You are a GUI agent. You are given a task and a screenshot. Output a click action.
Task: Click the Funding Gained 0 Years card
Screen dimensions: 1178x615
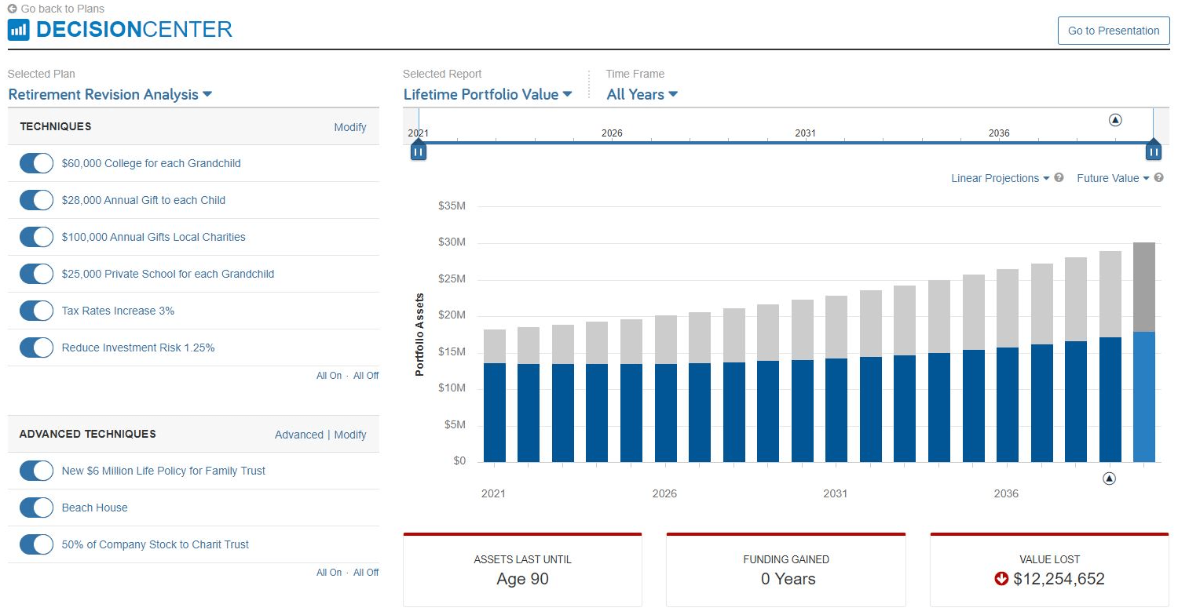click(x=786, y=570)
